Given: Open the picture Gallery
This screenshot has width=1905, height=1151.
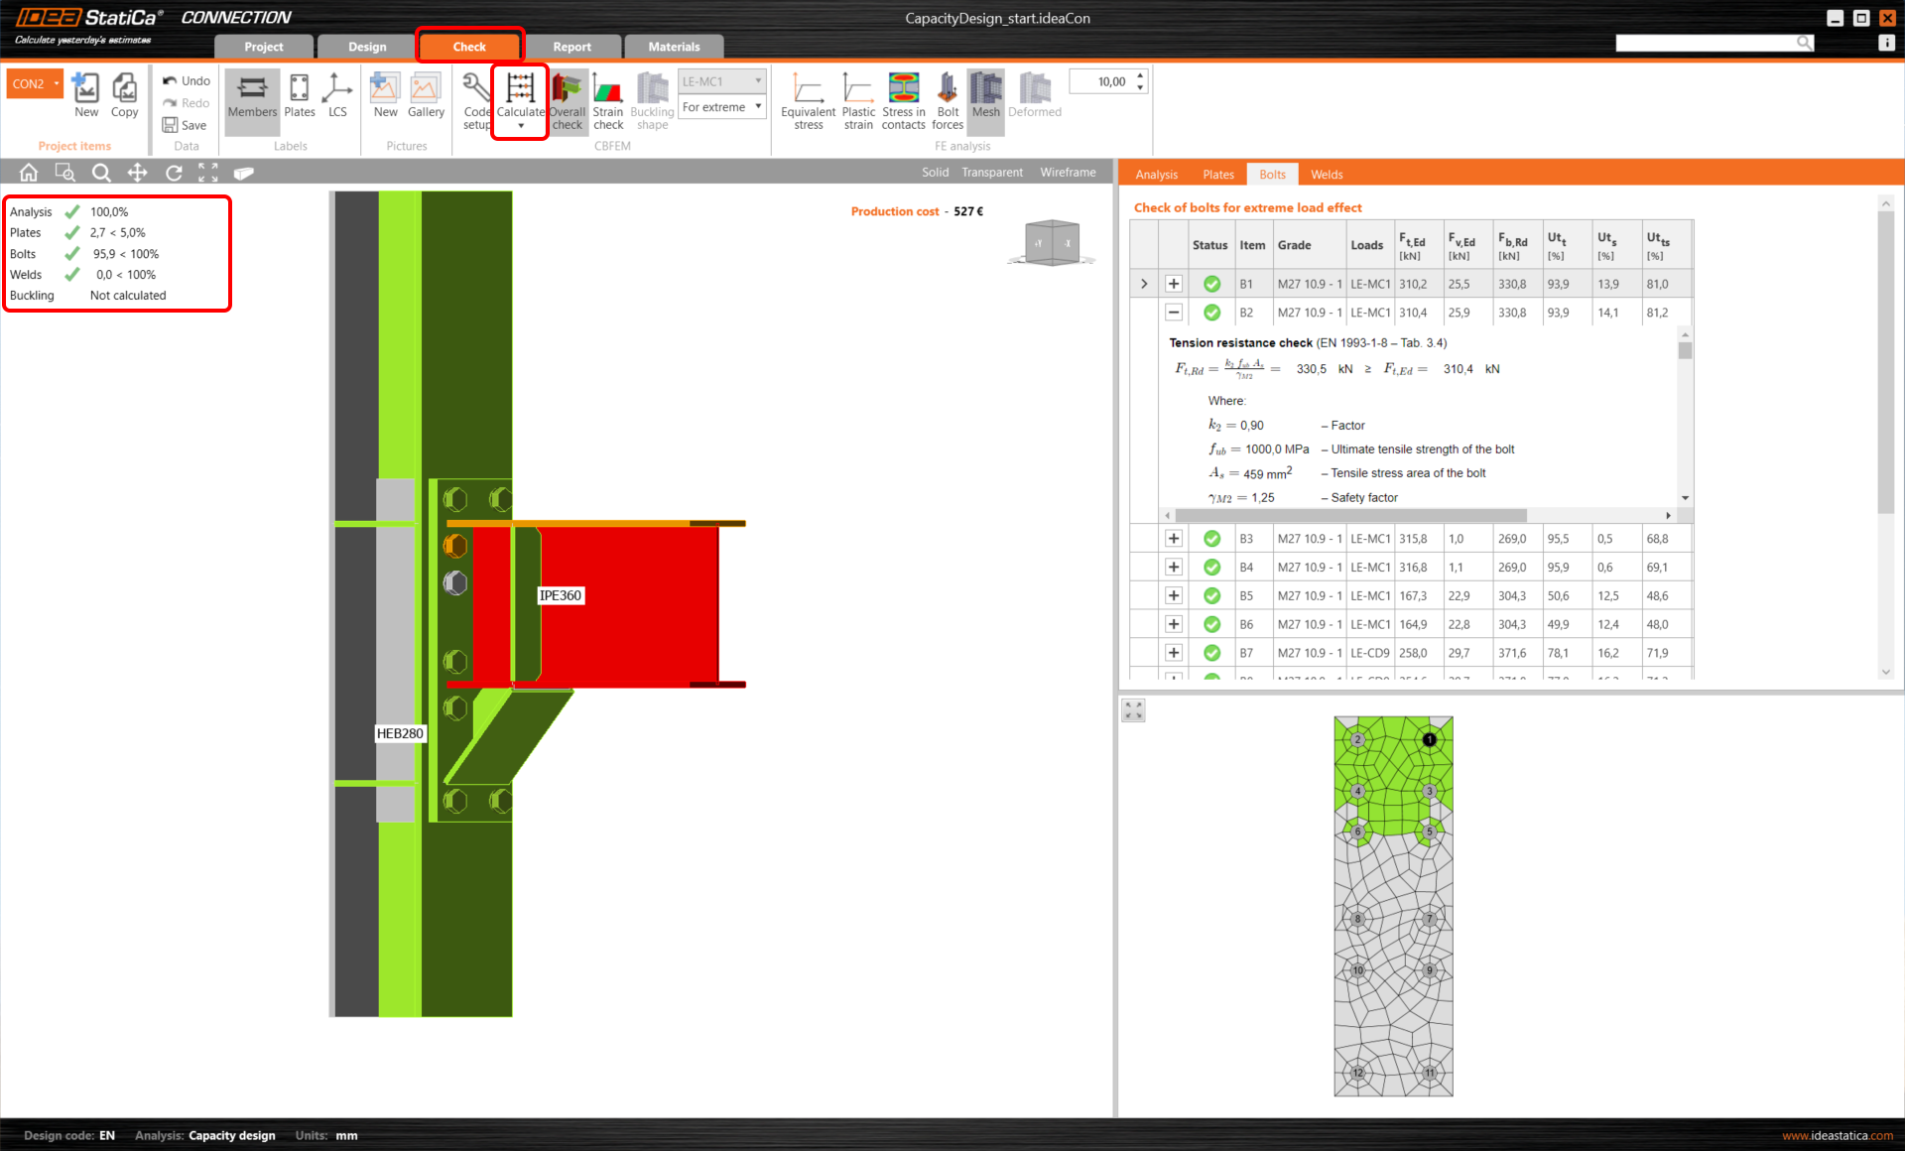Looking at the screenshot, I should pos(426,91).
